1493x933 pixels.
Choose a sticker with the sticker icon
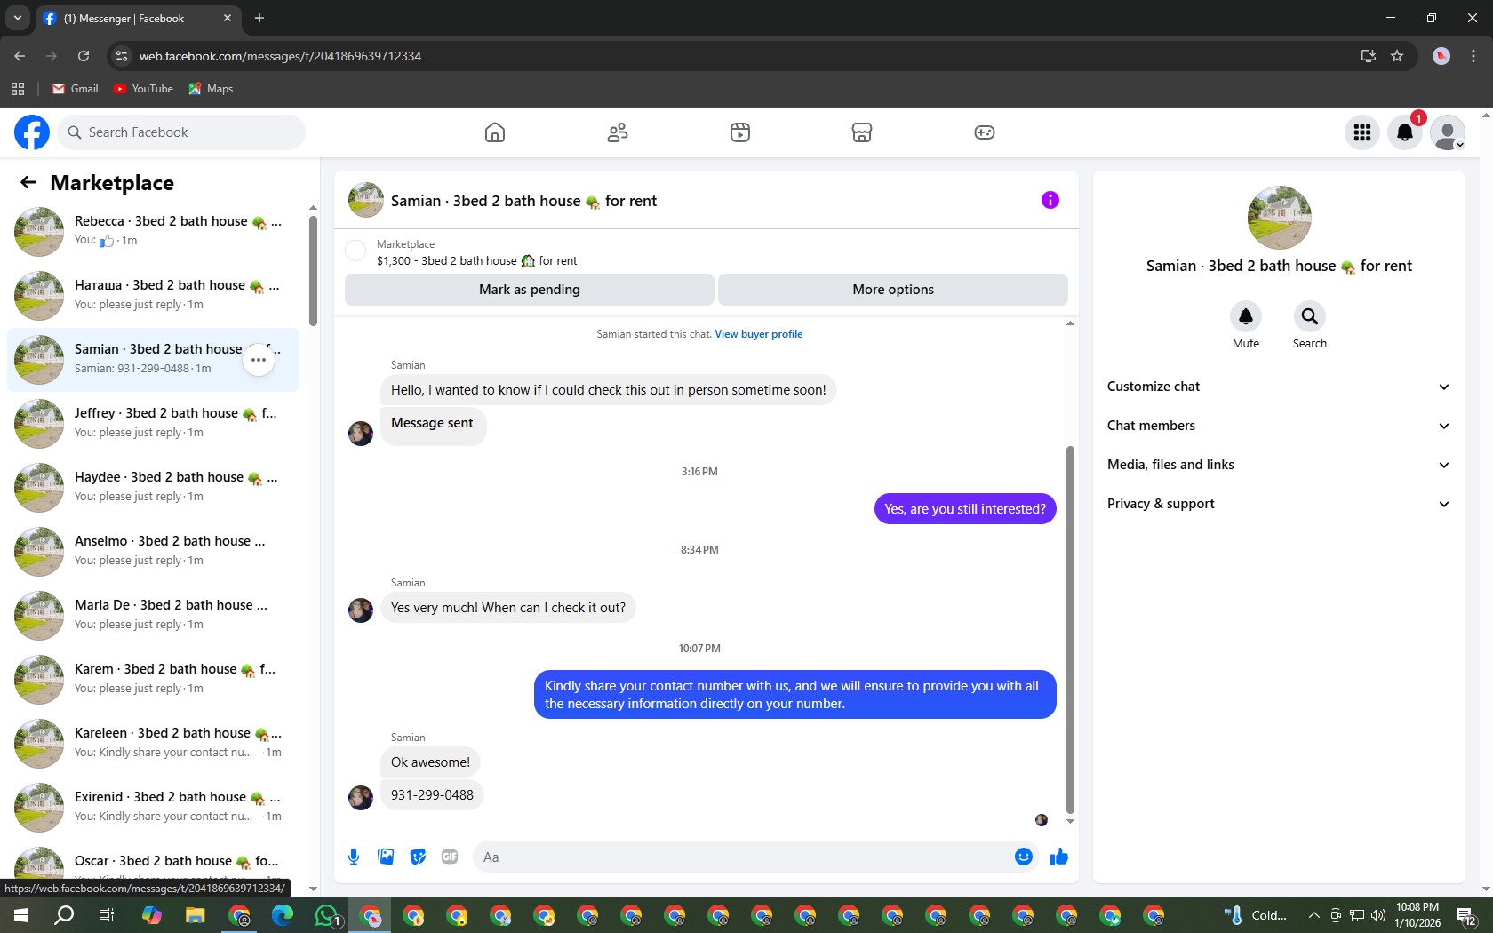418,857
